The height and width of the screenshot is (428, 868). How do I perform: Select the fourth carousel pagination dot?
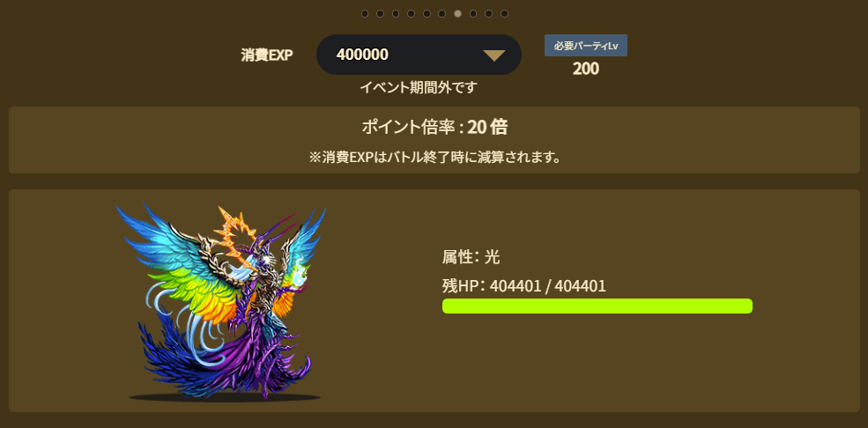pyautogui.click(x=412, y=14)
